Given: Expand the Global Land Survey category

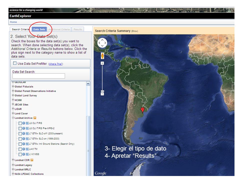Looking at the screenshot, I should pyautogui.click(x=13, y=95).
